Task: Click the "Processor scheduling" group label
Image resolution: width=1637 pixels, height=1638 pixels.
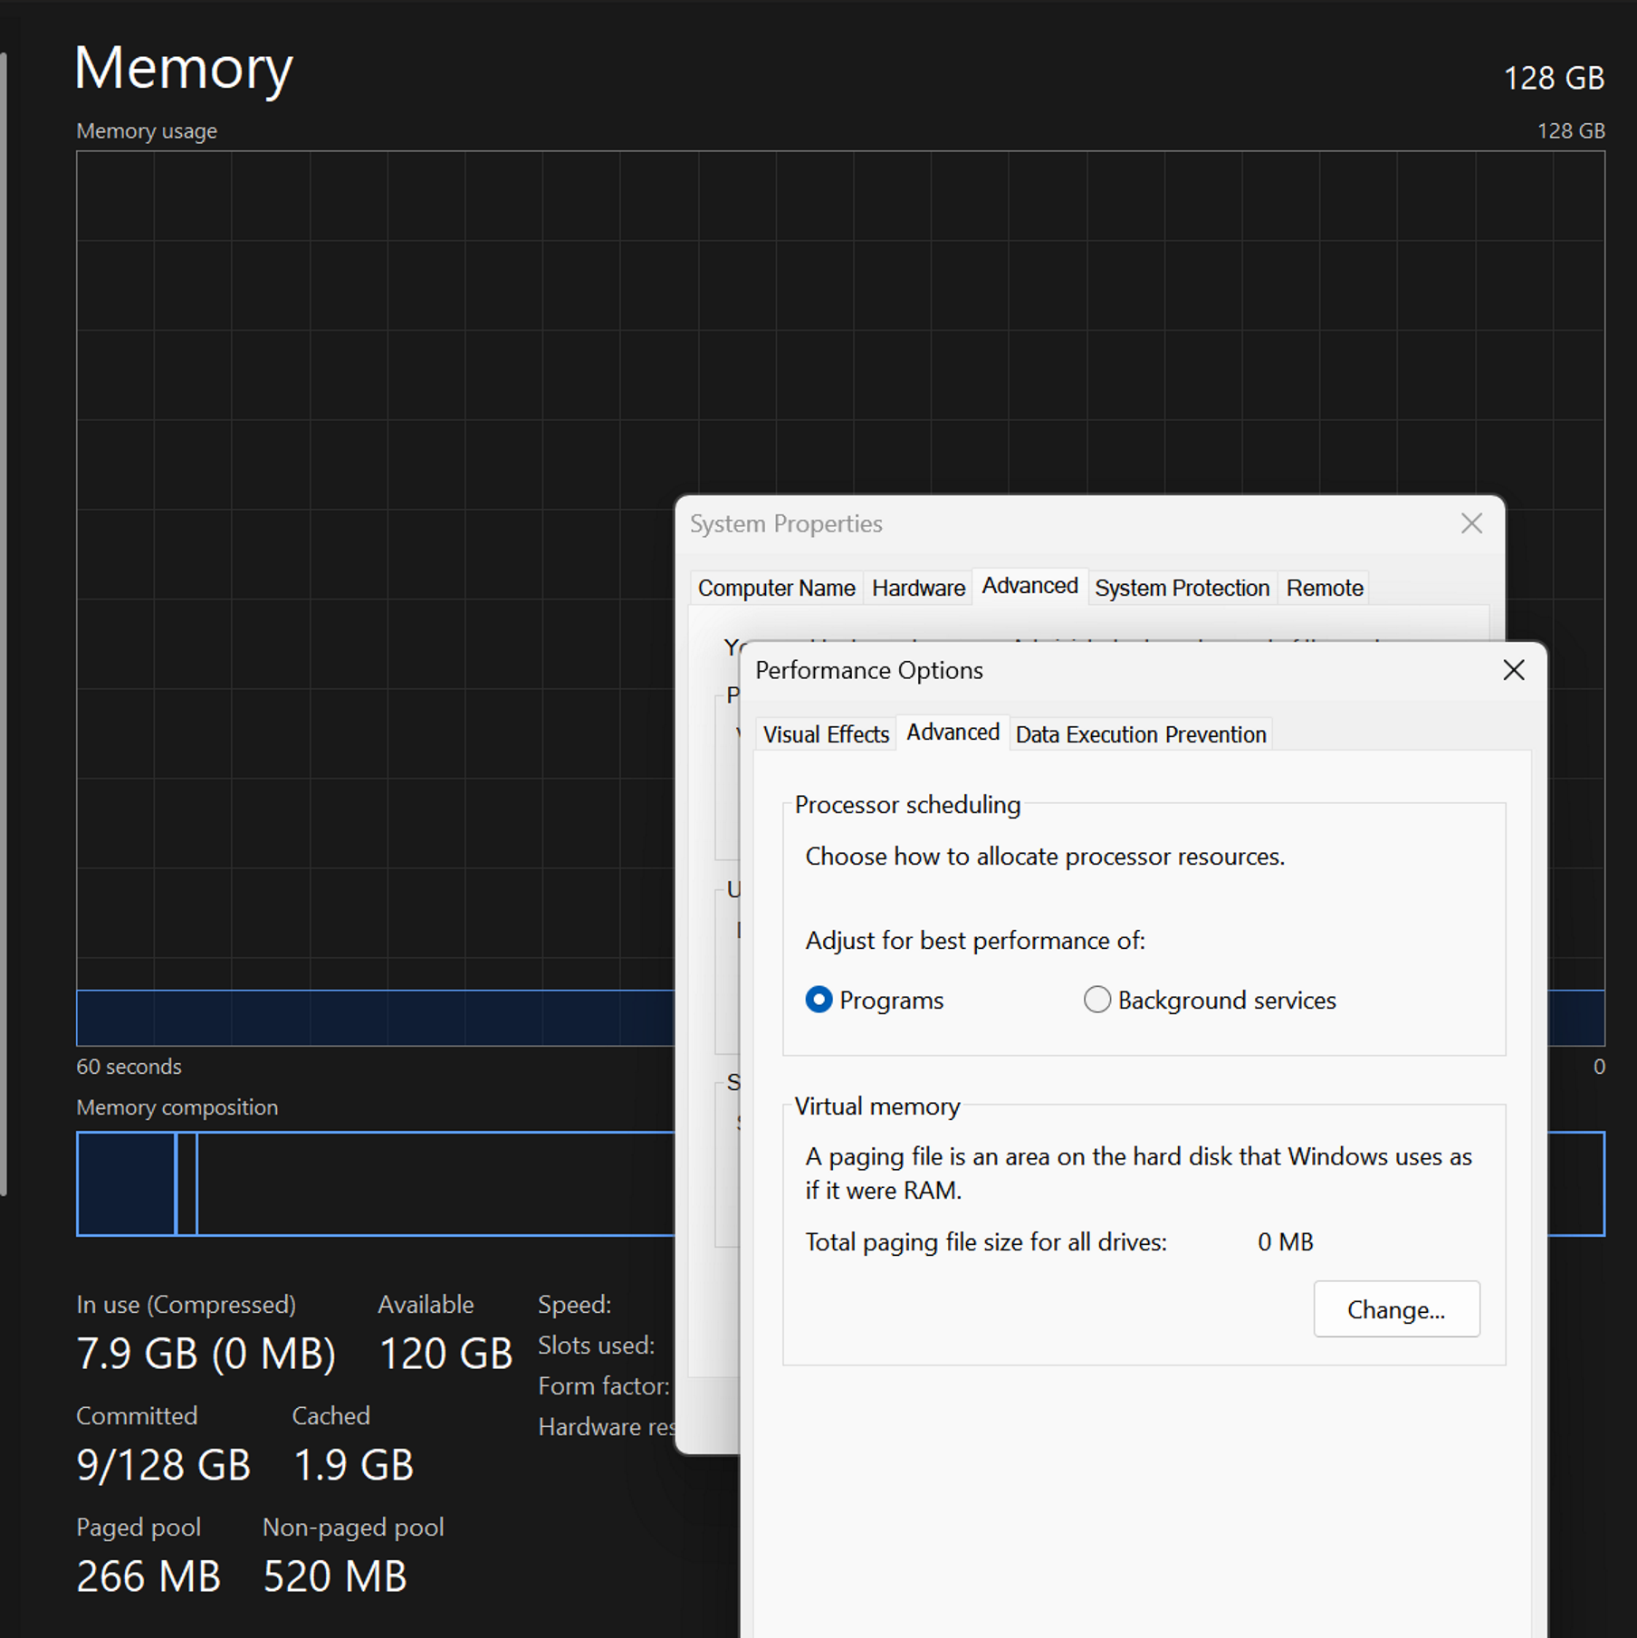Action: 907,805
